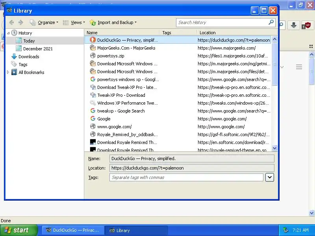This screenshot has height=236, width=315.
Task: Open Downloads in the sidebar
Action: pos(29,57)
